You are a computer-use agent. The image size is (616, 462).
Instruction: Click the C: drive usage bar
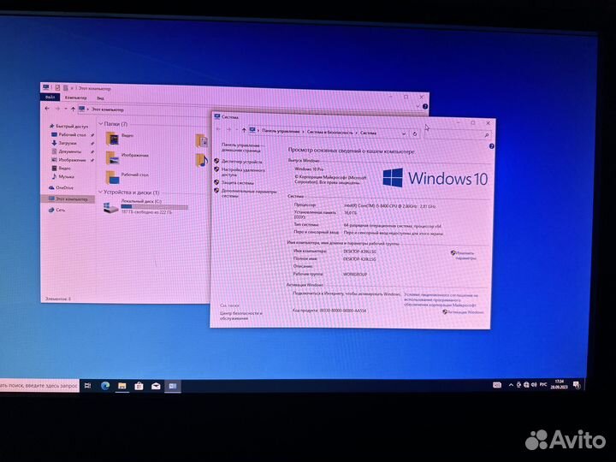[154, 206]
